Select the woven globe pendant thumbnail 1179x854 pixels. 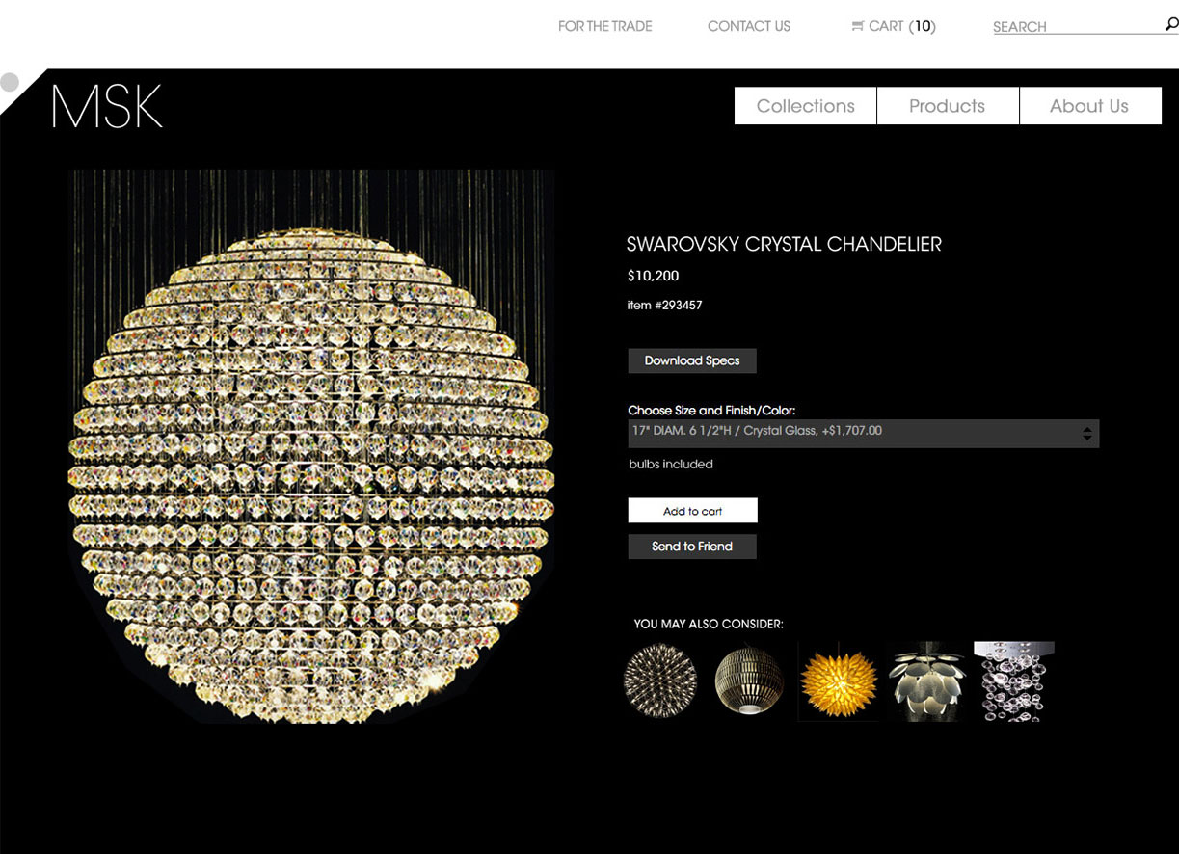(x=749, y=681)
